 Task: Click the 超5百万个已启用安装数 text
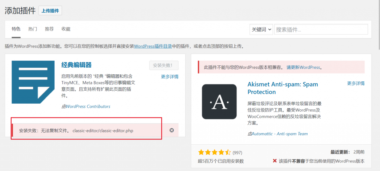point(221,161)
